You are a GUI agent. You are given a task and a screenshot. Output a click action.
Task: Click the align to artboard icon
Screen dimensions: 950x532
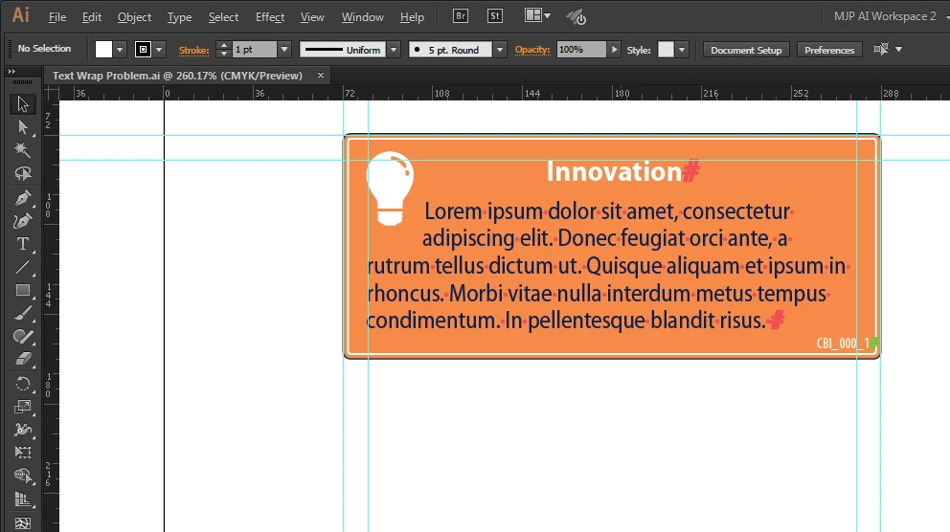click(x=880, y=49)
